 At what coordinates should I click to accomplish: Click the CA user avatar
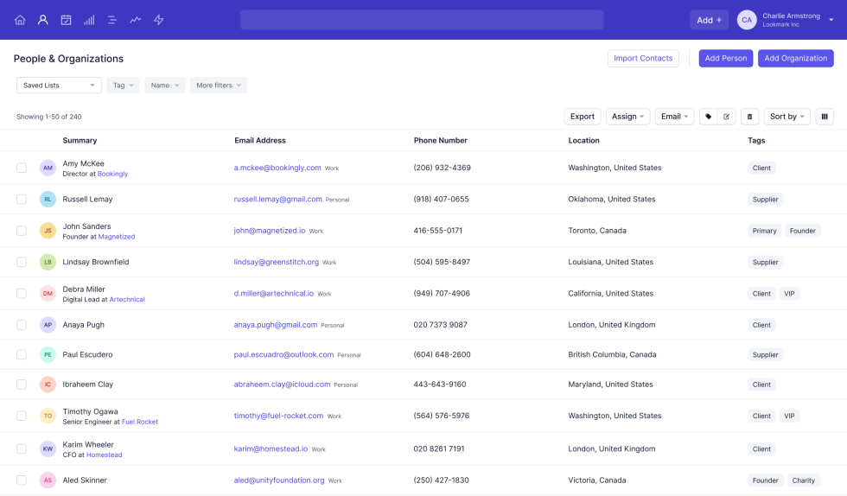[747, 20]
